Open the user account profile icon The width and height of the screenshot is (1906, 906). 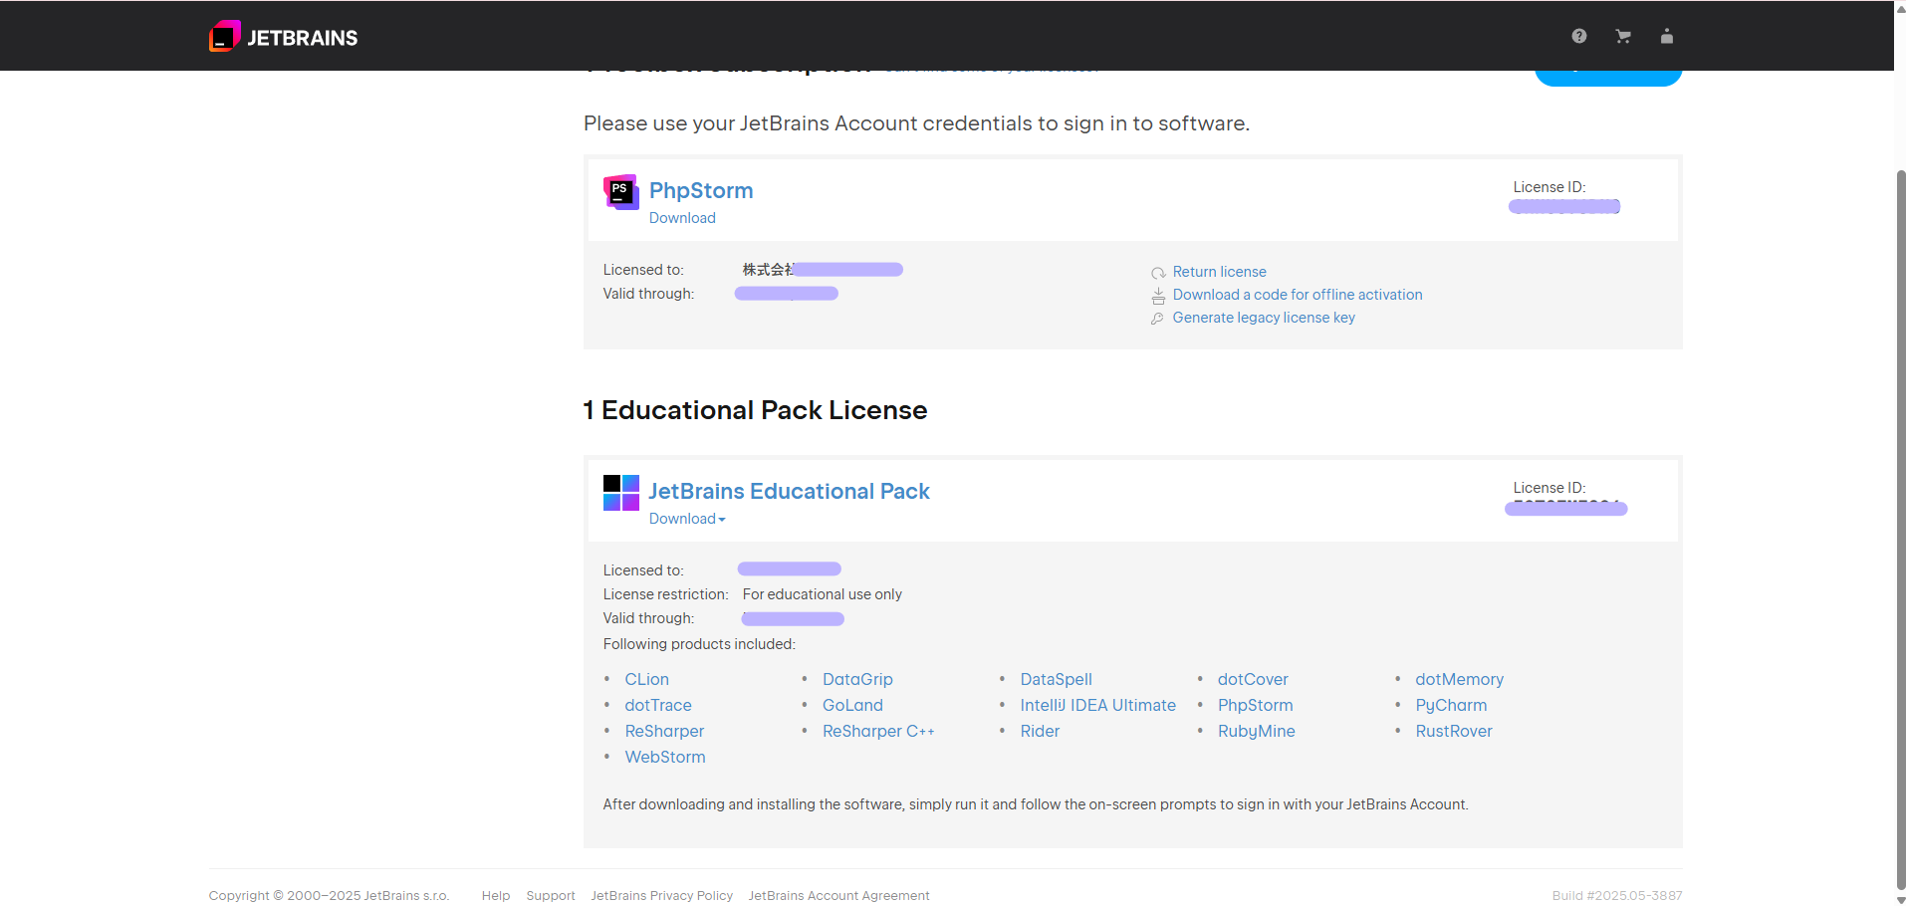point(1667,36)
